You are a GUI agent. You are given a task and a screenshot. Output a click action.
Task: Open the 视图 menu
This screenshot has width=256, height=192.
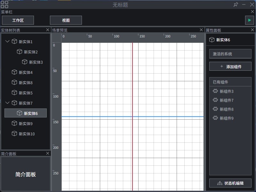(x=66, y=20)
